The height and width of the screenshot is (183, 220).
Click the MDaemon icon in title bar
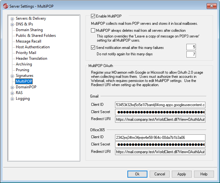5,6
